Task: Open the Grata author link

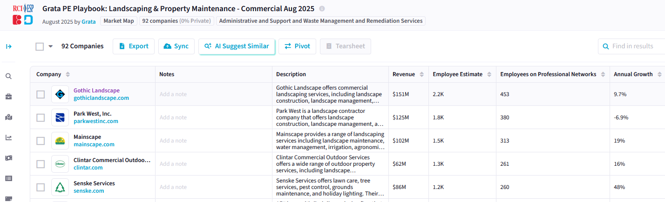Action: click(88, 21)
